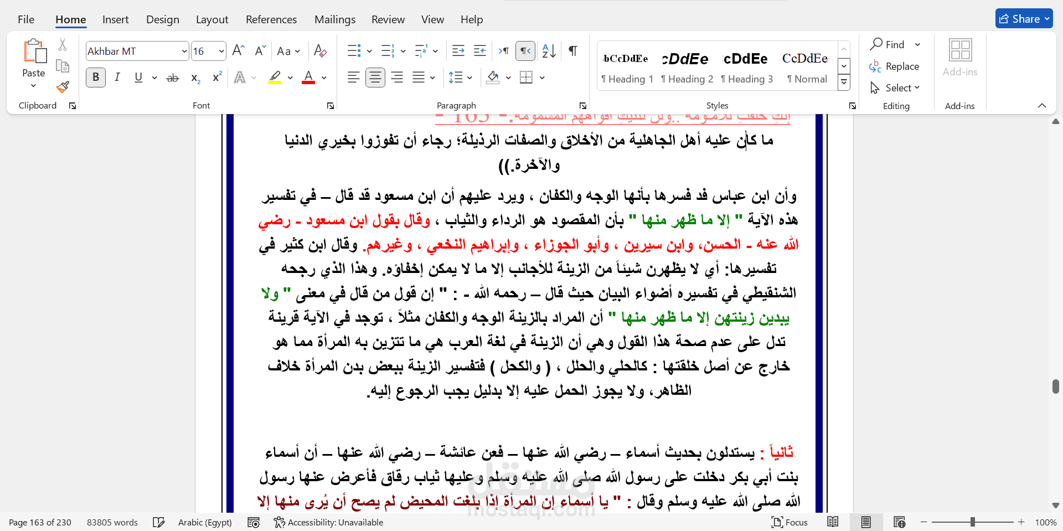Apply superscript formatting

coord(217,78)
